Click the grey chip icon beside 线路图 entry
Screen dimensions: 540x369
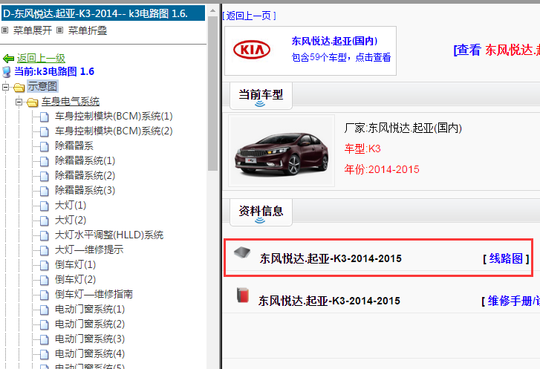click(242, 253)
